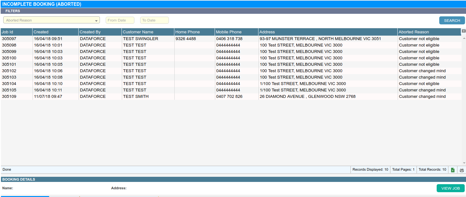Select job row 305097 TEST SWINGLER

tap(141, 39)
